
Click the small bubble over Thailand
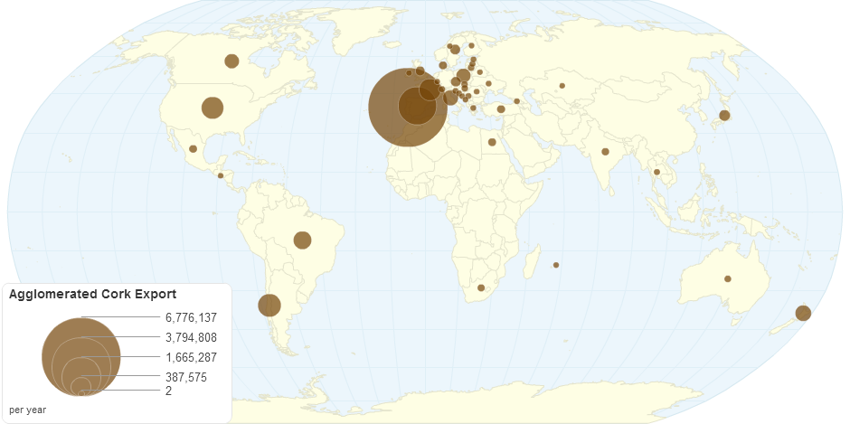[656, 172]
